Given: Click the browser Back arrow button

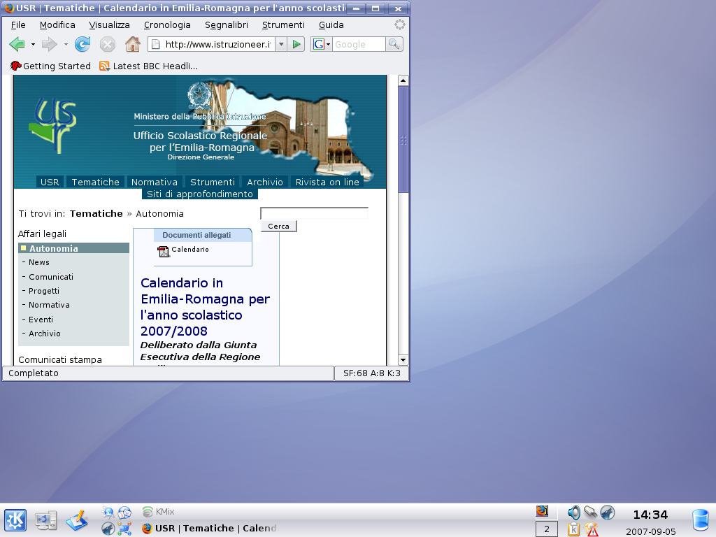Looking at the screenshot, I should click(x=17, y=45).
